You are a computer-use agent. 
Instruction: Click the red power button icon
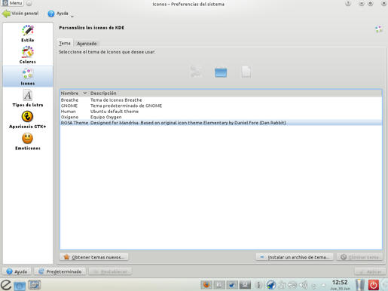[x=374, y=285]
